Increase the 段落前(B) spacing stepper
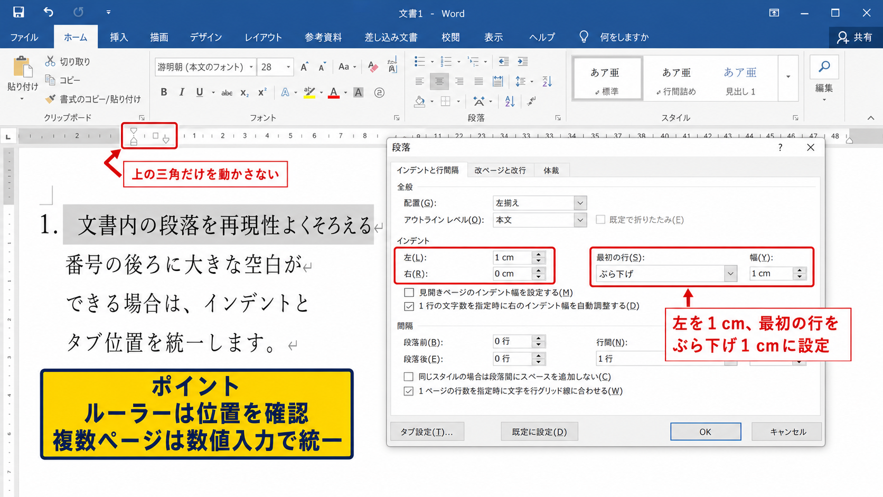This screenshot has width=883, height=497. pyautogui.click(x=539, y=338)
